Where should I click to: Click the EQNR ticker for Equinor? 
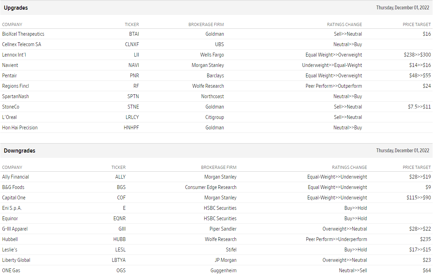[x=120, y=218]
